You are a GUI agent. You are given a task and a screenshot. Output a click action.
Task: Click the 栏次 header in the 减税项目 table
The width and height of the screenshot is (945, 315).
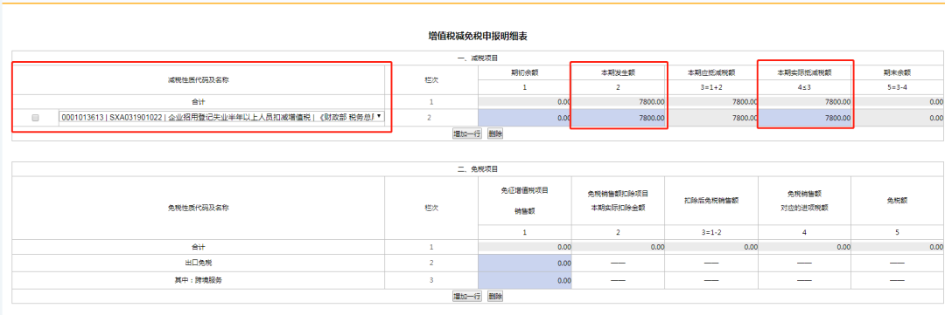430,79
